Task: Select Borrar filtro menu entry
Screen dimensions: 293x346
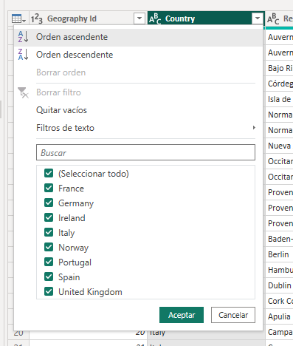Action: click(138, 92)
